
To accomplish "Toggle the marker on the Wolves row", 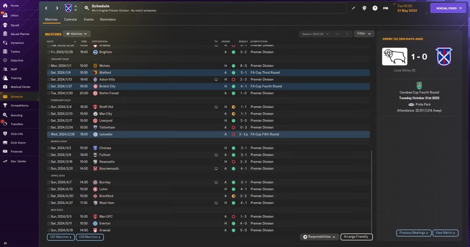I will point(49,66).
